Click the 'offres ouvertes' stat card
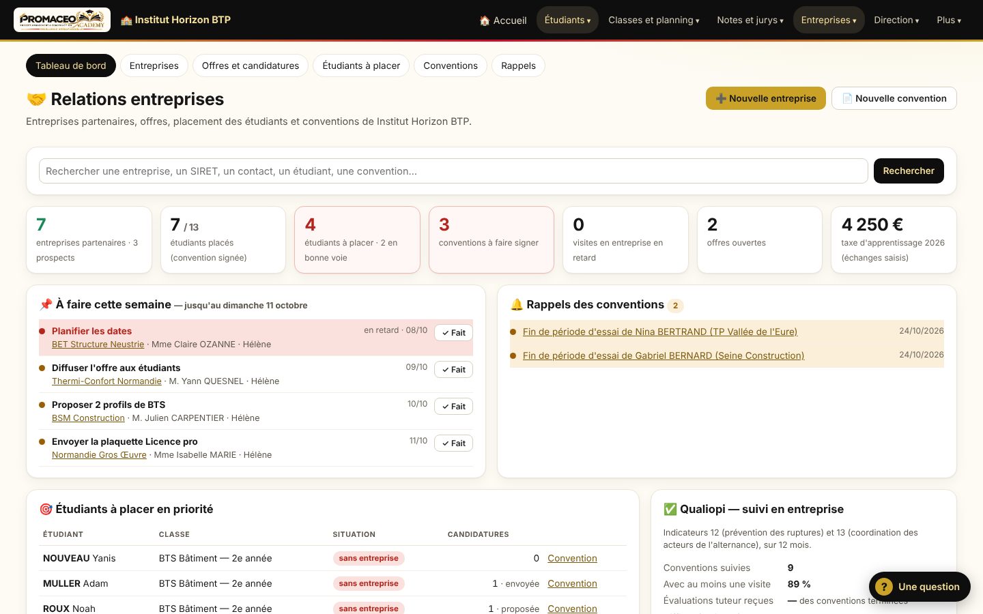The height and width of the screenshot is (614, 983). coord(760,240)
